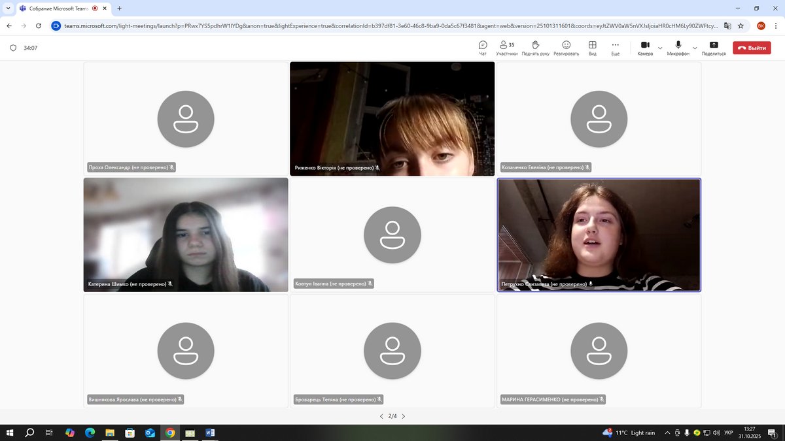
Task: Open the View layout options
Action: [592, 45]
